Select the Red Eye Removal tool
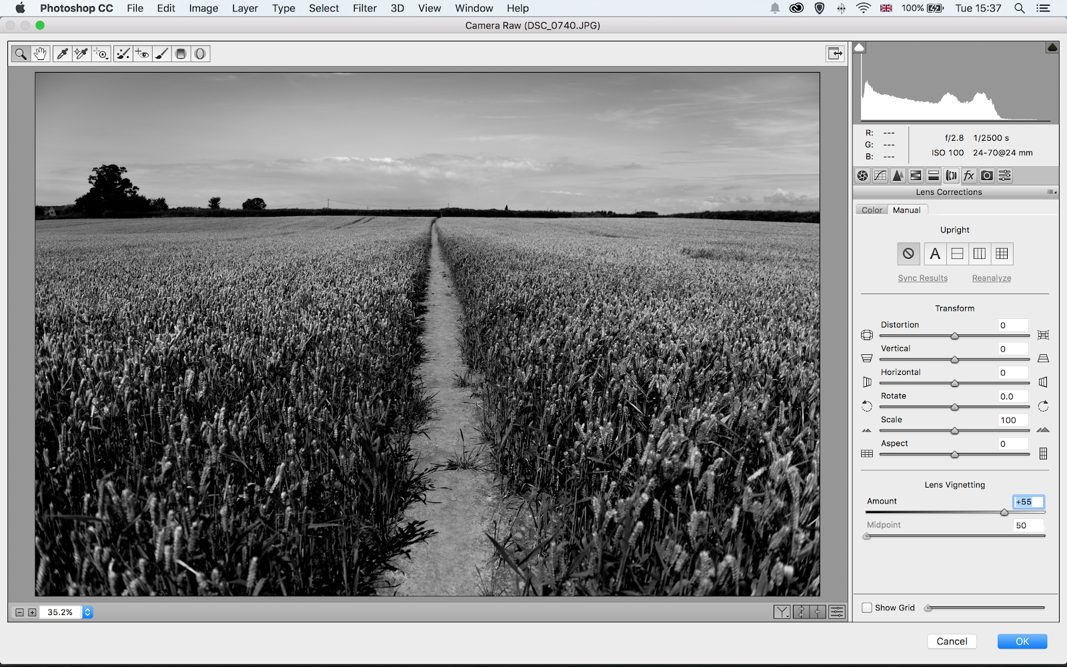Image resolution: width=1067 pixels, height=667 pixels. pos(142,54)
